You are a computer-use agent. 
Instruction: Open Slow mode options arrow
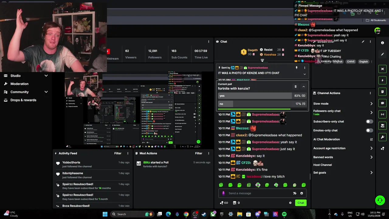[x=371, y=104]
